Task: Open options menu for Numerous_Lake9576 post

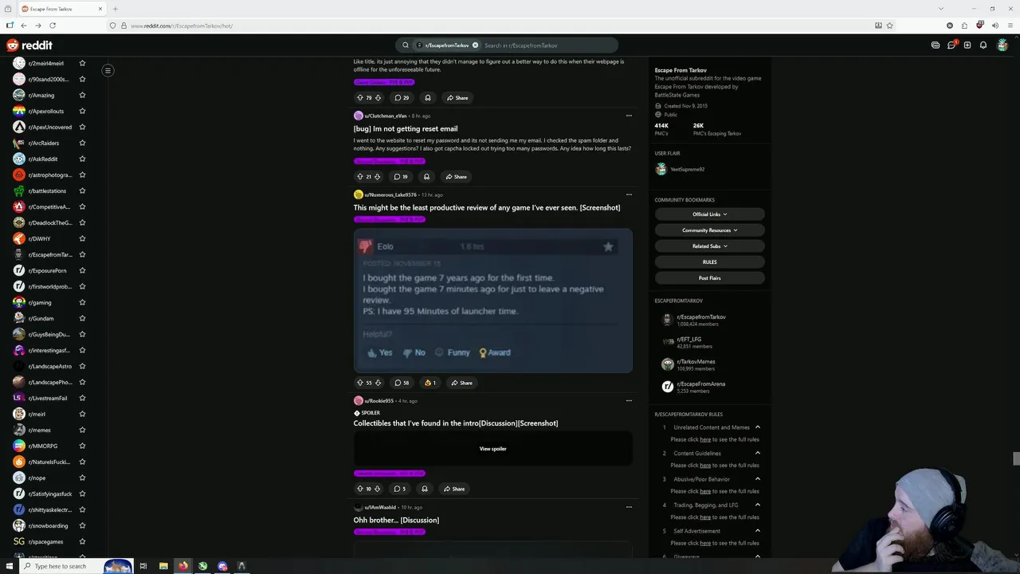Action: (x=629, y=195)
